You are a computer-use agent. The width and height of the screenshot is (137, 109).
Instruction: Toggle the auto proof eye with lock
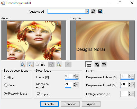coord(97,64)
